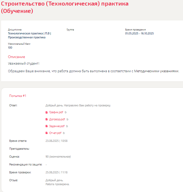The image size is (183, 192).
Task: Click the Время проведения label
Action: (x=135, y=30)
